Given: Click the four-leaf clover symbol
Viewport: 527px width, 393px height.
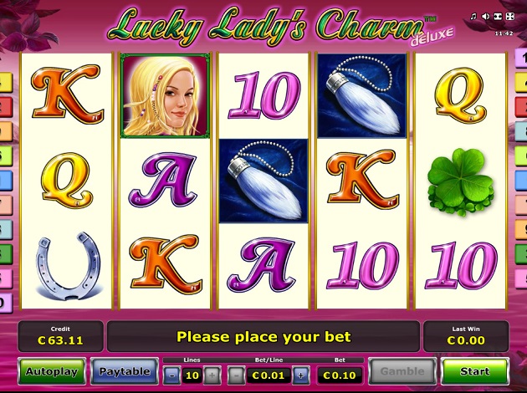Looking at the screenshot, I should click(460, 182).
